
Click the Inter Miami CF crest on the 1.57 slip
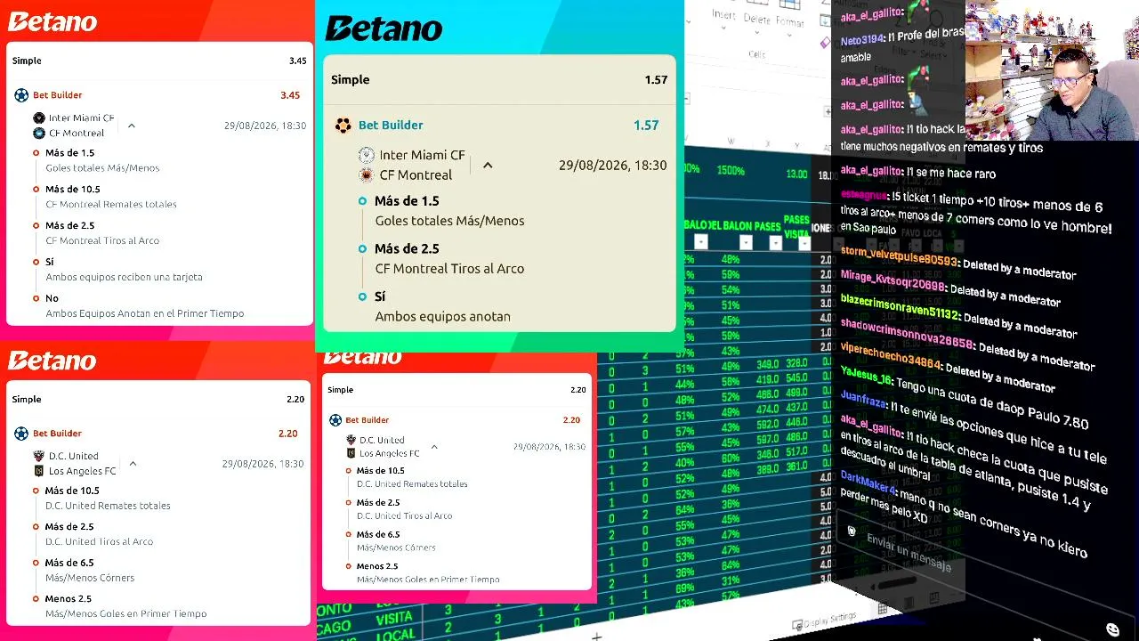coord(366,155)
